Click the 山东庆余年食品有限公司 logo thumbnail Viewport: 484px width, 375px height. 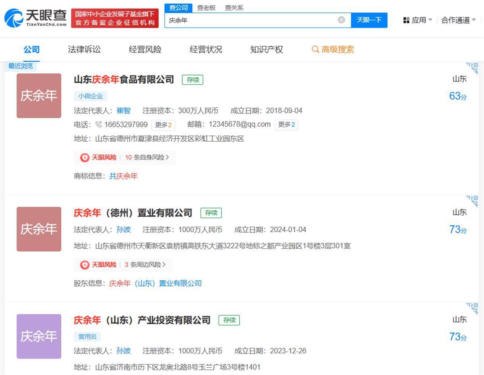[39, 96]
